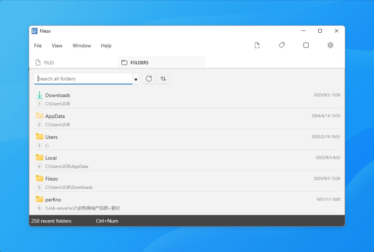The width and height of the screenshot is (374, 252).
Task: Click date 2024/4/14 13:35
Action: (326, 116)
